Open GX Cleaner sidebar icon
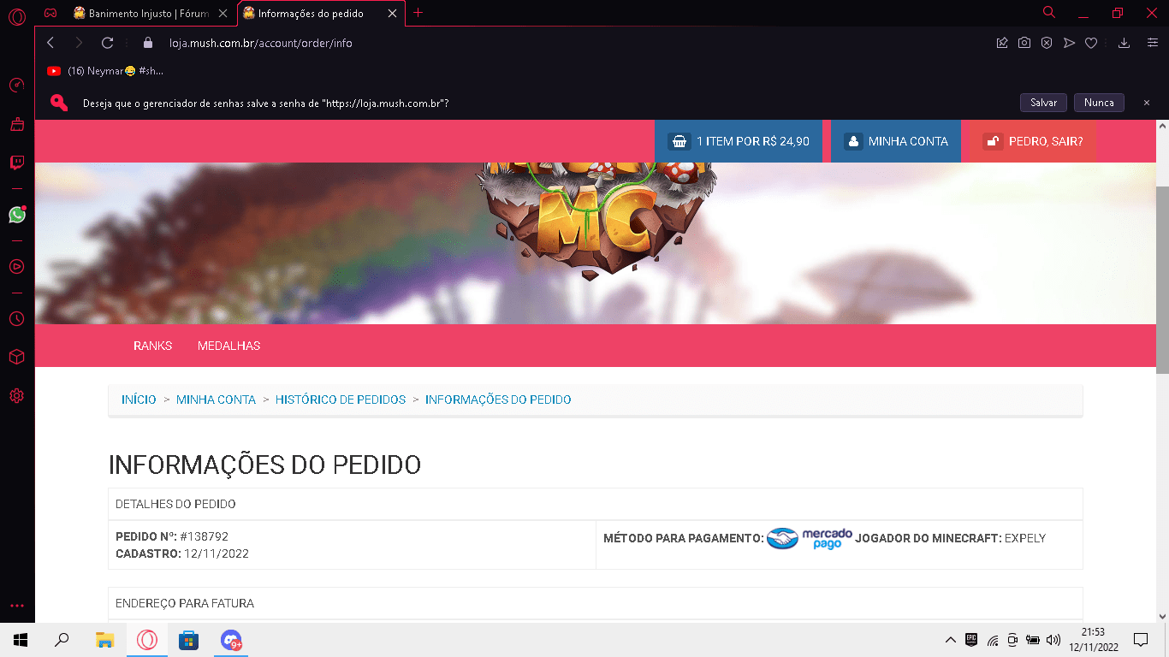This screenshot has width=1169, height=657. point(16,124)
